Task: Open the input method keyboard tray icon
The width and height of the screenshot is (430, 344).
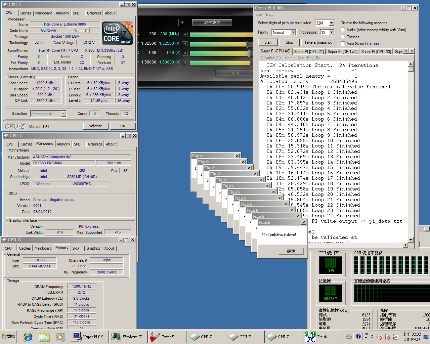Action: pos(349,336)
